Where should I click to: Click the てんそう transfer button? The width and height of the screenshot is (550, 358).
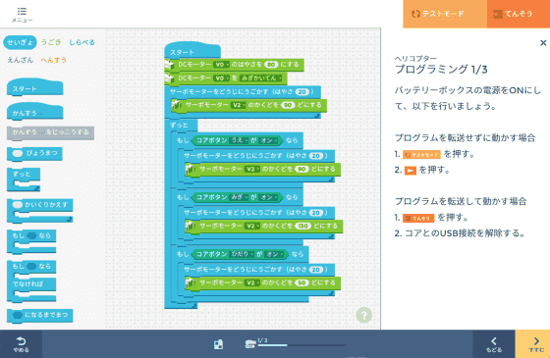519,14
